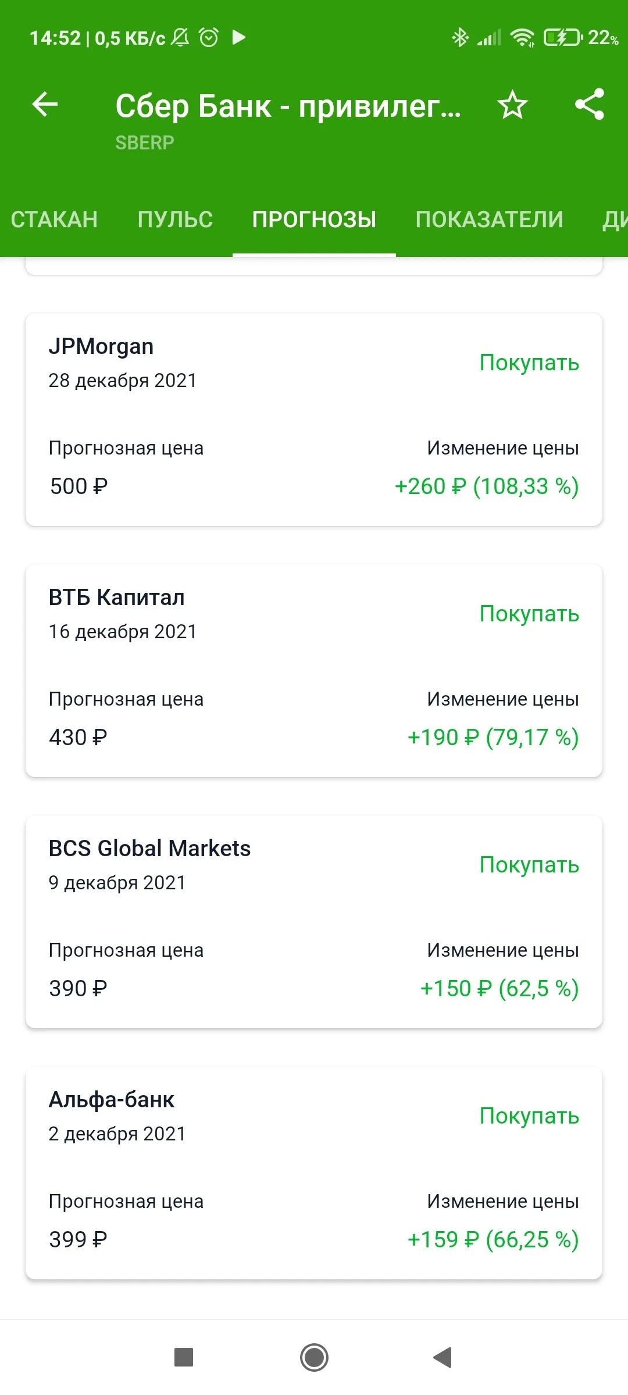Viewport: 628px width, 1395px height.
Task: Tap the battery charging icon
Action: point(562,38)
